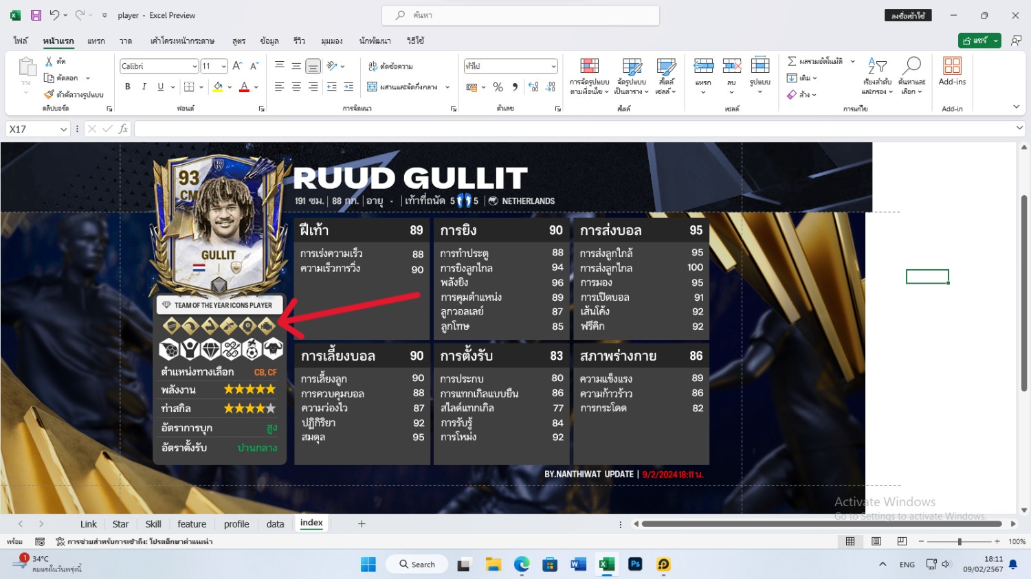The image size is (1031, 579).
Task: Select Normal view icon in status bar
Action: click(850, 541)
